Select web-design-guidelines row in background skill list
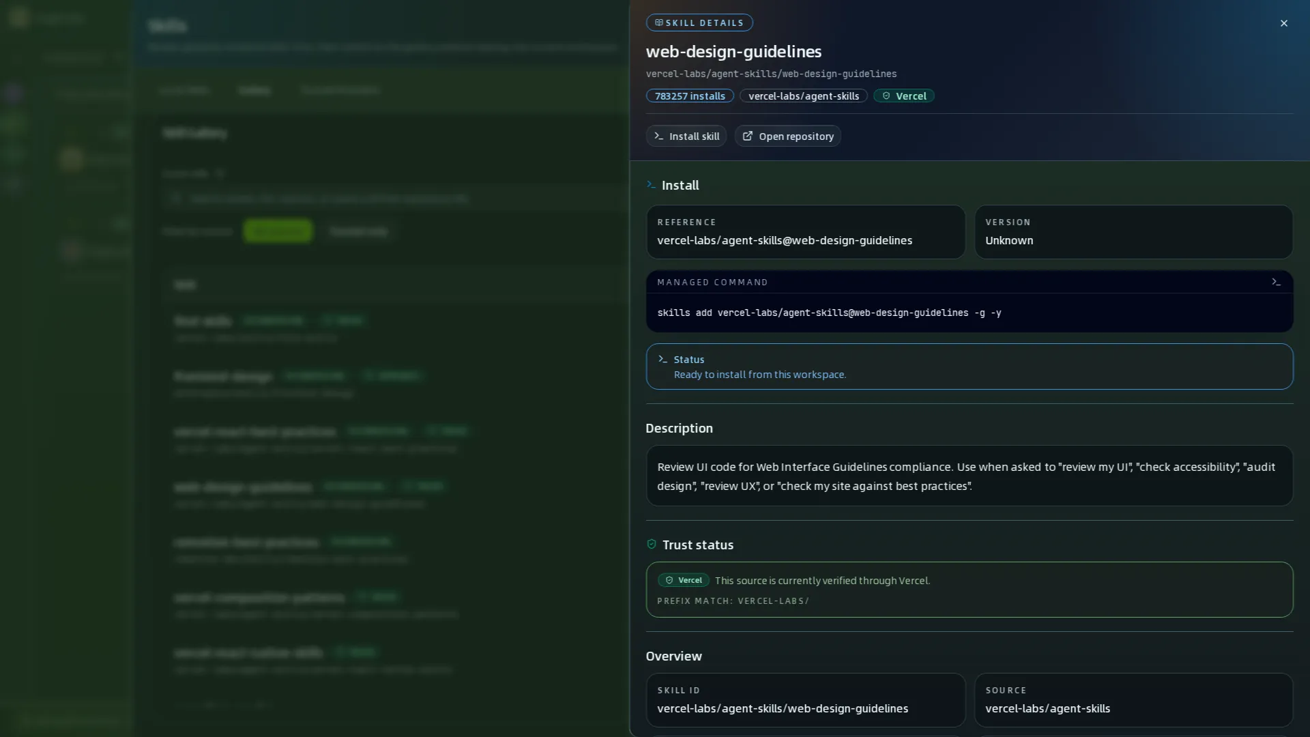Viewport: 1310px width, 737px height. coord(396,494)
